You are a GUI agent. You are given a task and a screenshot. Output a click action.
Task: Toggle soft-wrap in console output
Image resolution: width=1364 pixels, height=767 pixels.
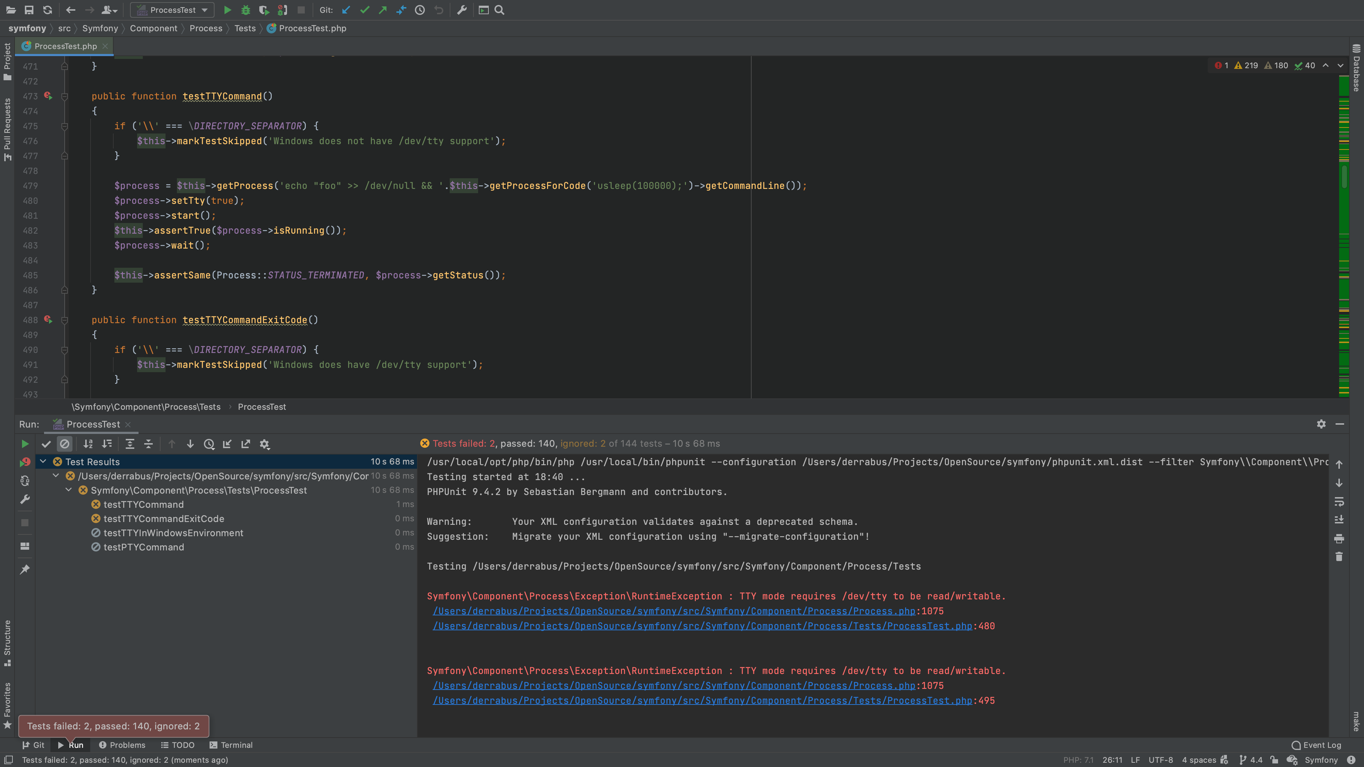click(x=1339, y=501)
